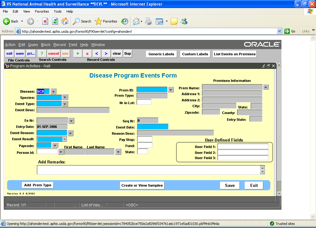Open the Query menu in Oracle Forms

coord(33,45)
